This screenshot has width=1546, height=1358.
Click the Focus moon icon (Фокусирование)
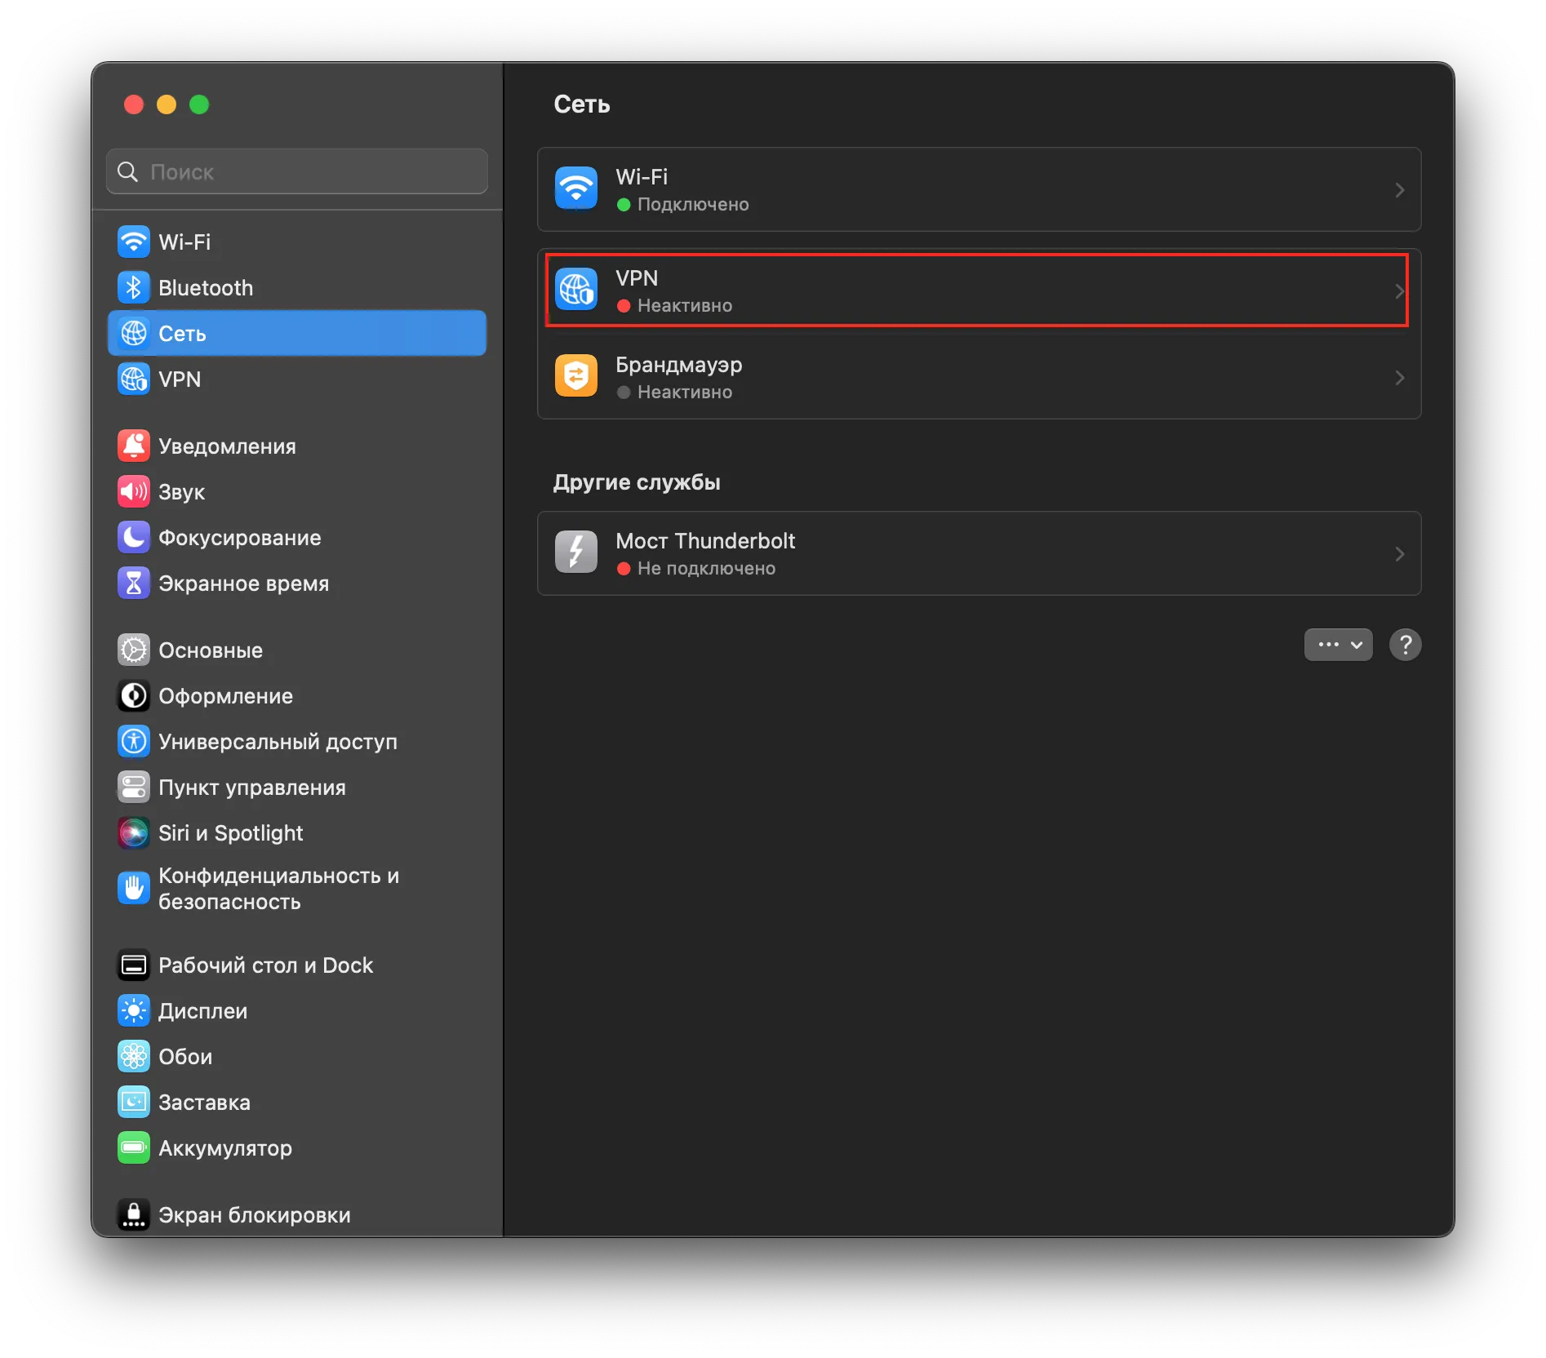(x=134, y=537)
